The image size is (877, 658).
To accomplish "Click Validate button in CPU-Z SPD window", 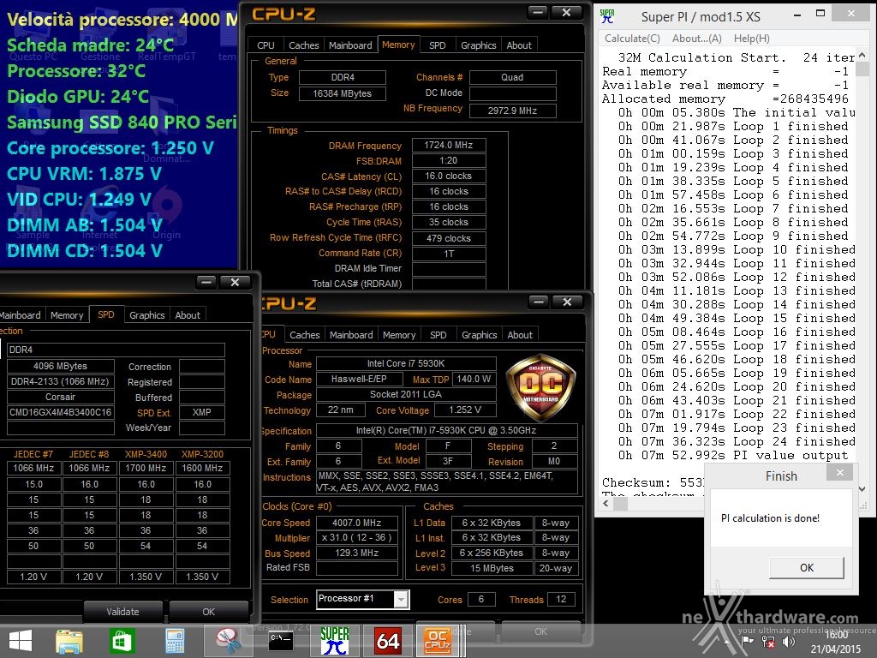I will 123,612.
